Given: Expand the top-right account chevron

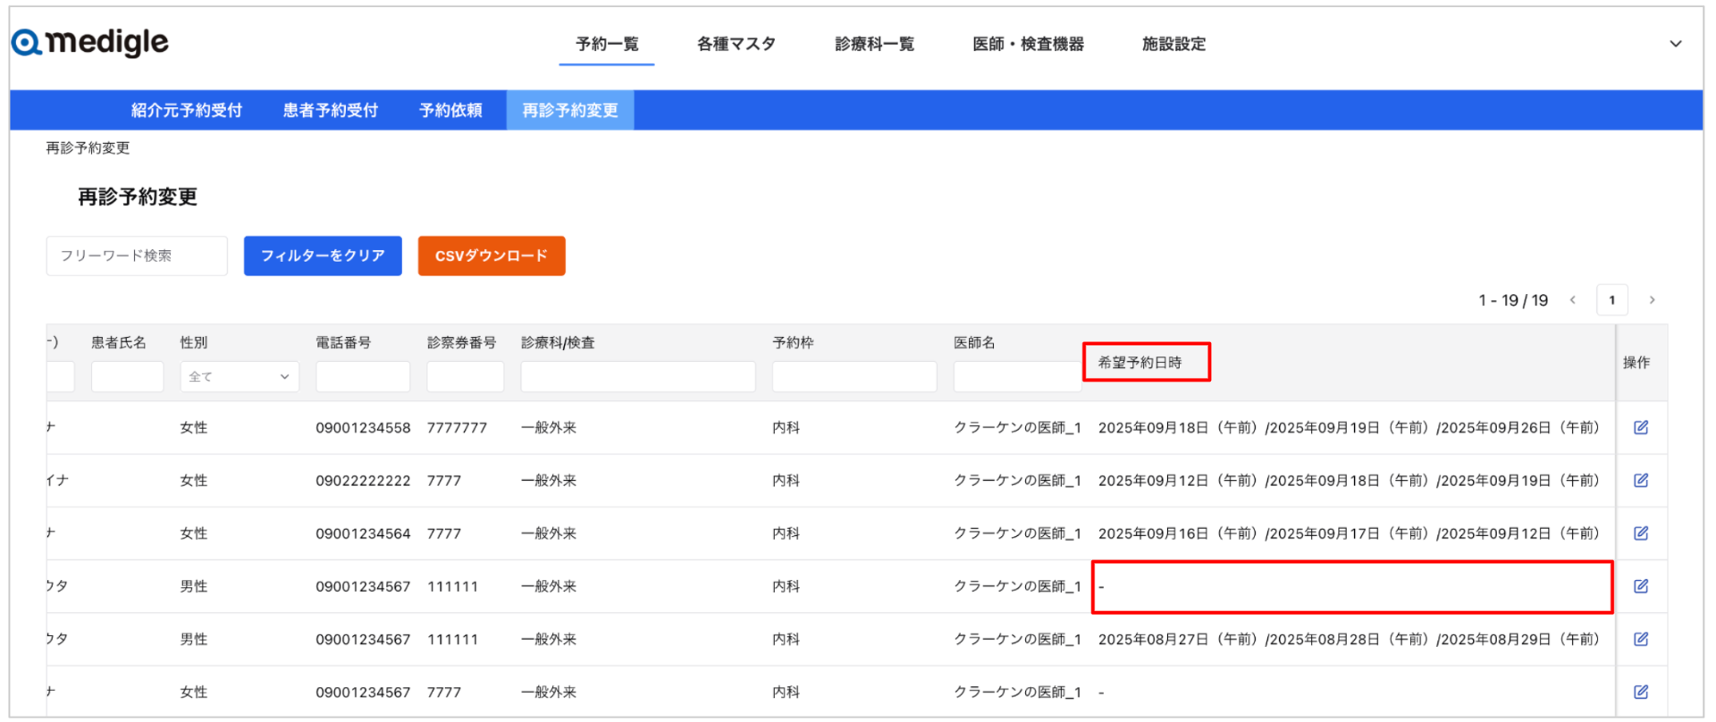Looking at the screenshot, I should [1676, 44].
